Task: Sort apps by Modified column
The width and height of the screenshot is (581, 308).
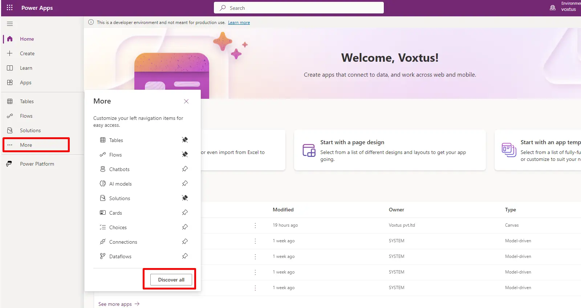Action: (283, 210)
